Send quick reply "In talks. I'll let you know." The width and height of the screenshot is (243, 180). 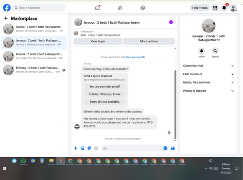[104, 94]
